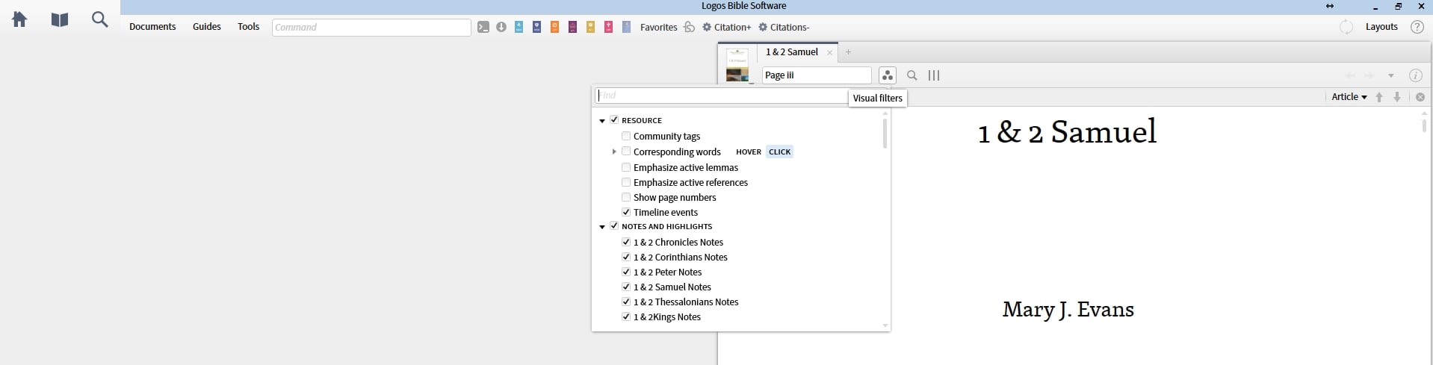Uncheck 1 & 2 Peter Notes
Viewport: 1433px width, 365px height.
point(626,272)
